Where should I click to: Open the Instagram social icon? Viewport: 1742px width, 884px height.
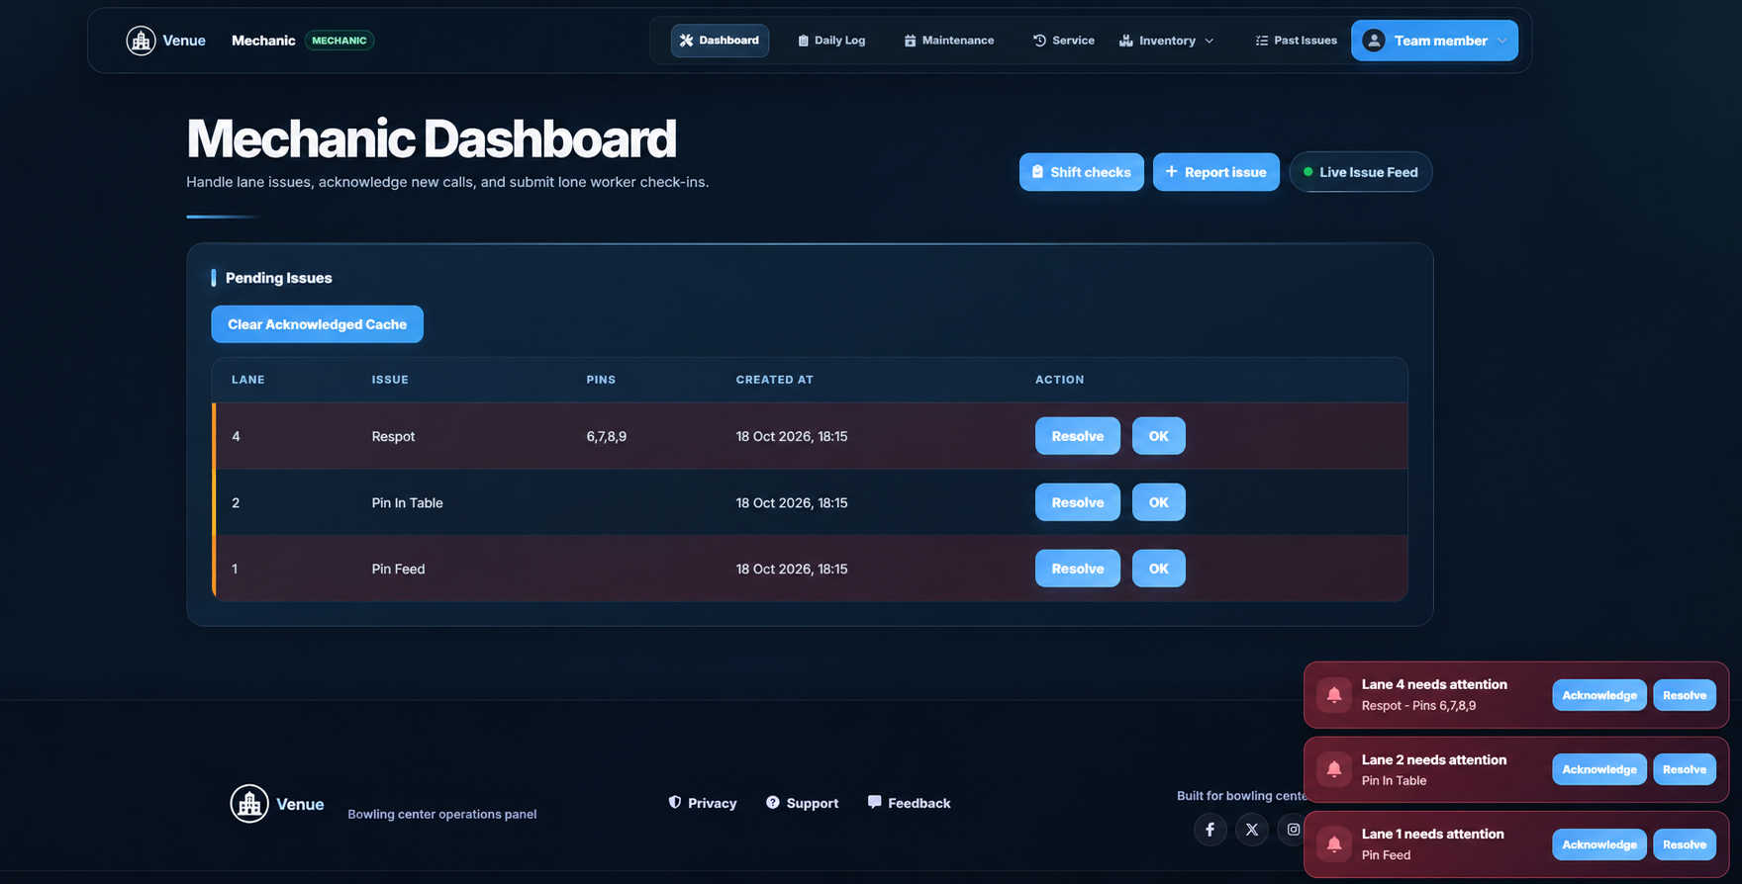click(x=1293, y=830)
